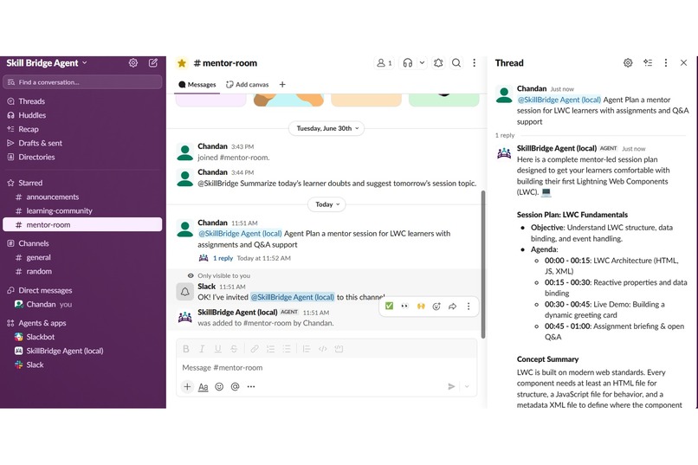Insert a bulleted list in composer

pyautogui.click(x=287, y=349)
